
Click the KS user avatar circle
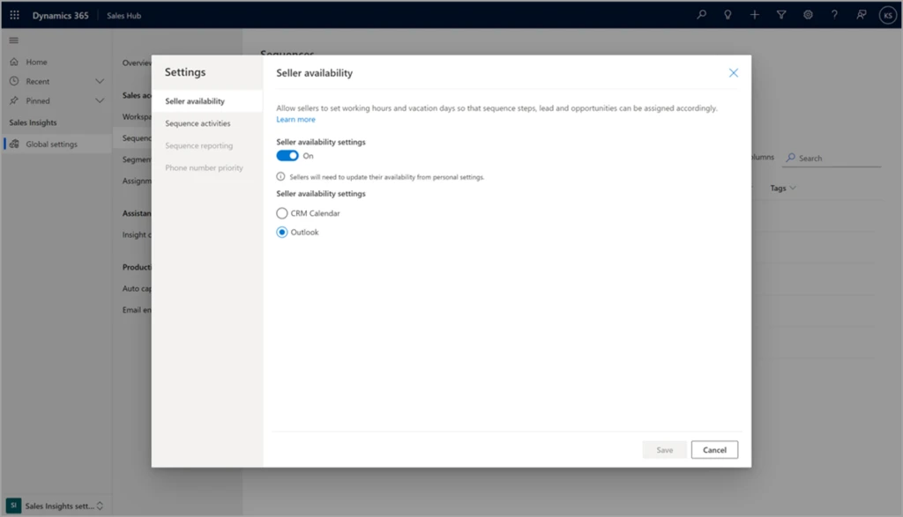[887, 14]
